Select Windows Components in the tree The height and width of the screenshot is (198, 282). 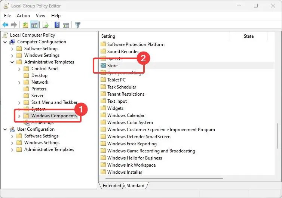tap(54, 116)
